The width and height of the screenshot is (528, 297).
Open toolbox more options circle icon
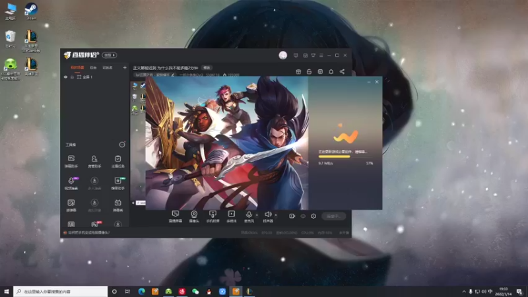122,145
